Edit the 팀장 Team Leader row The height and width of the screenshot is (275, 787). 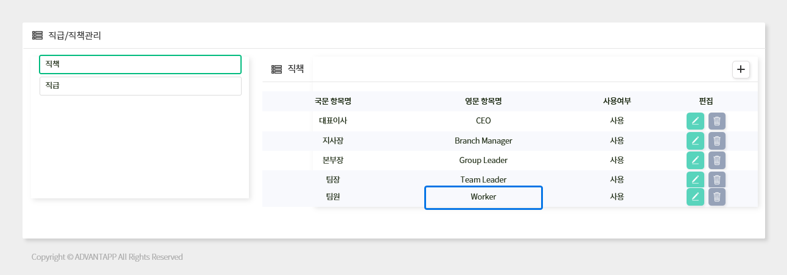pos(695,179)
